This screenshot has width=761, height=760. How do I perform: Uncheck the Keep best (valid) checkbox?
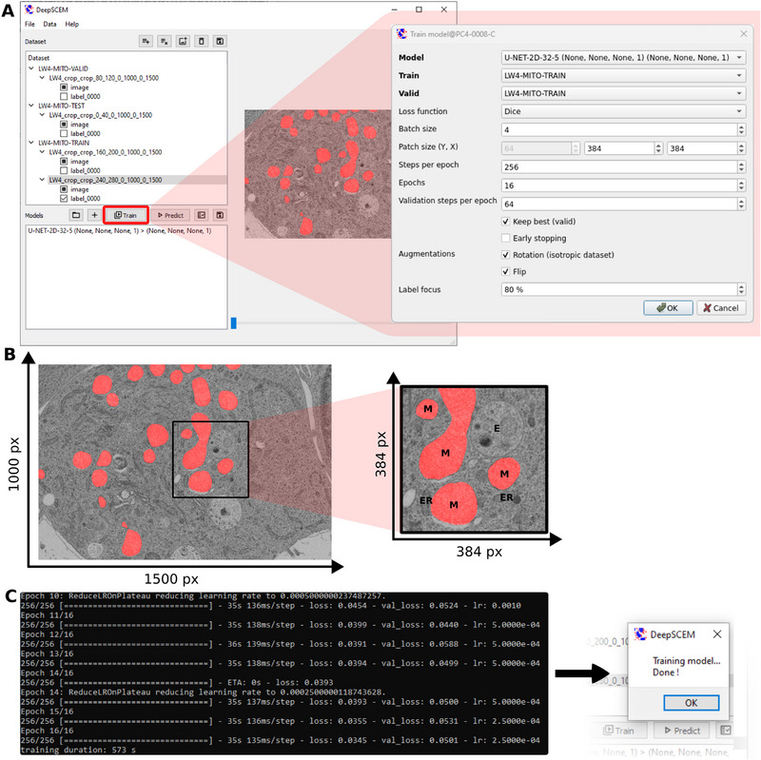505,221
